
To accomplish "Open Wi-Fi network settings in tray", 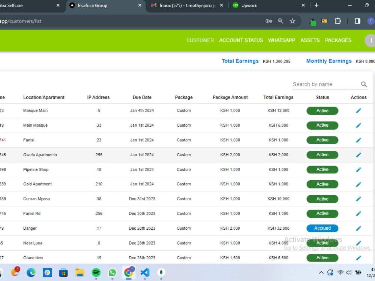I will pos(340,272).
